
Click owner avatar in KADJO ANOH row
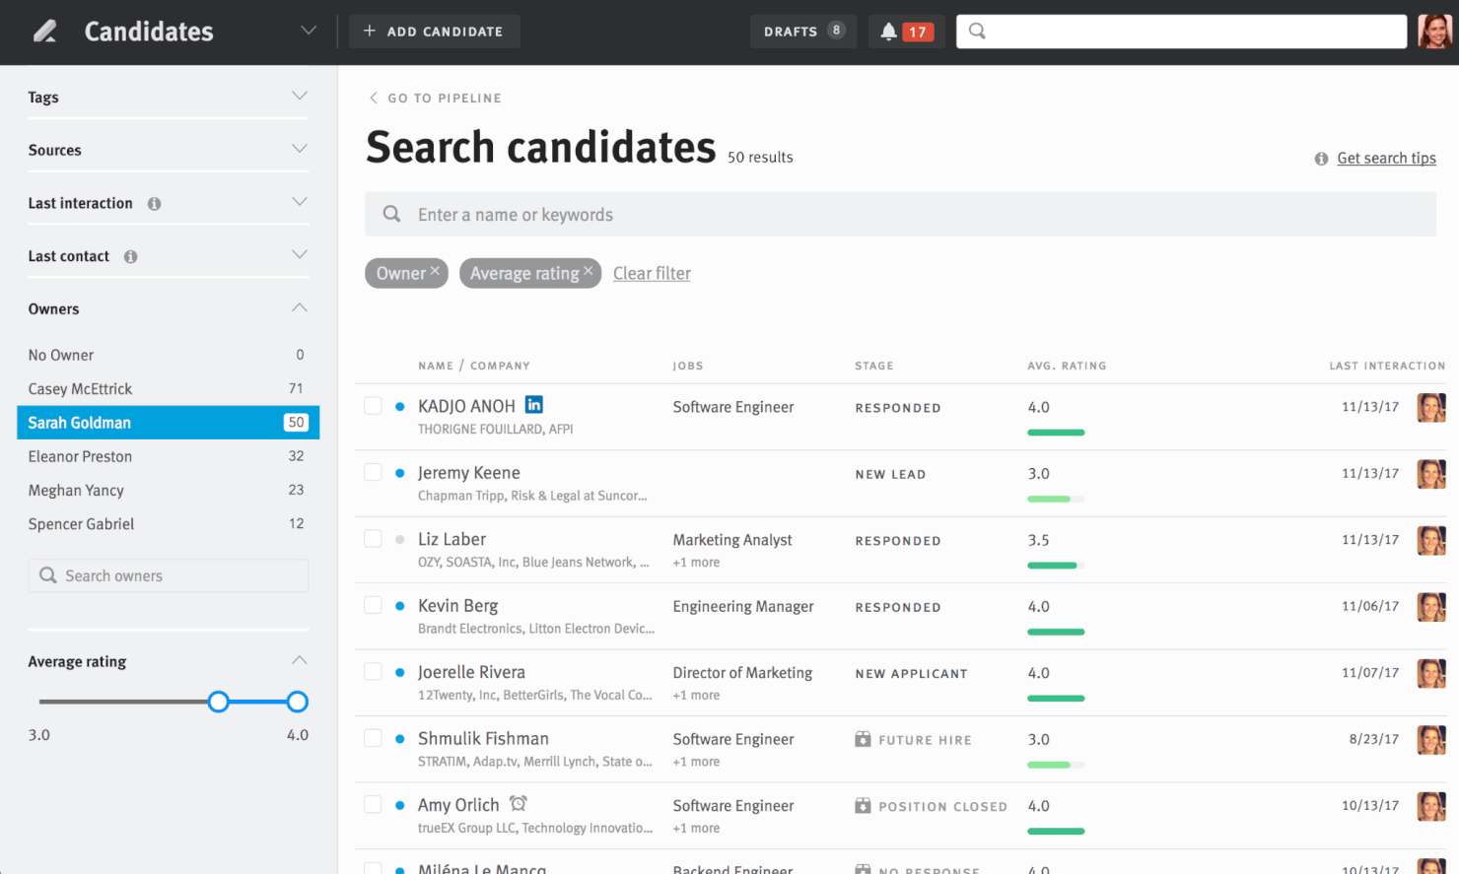1431,407
